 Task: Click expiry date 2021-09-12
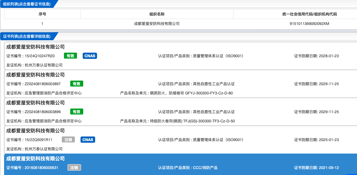point(329,168)
